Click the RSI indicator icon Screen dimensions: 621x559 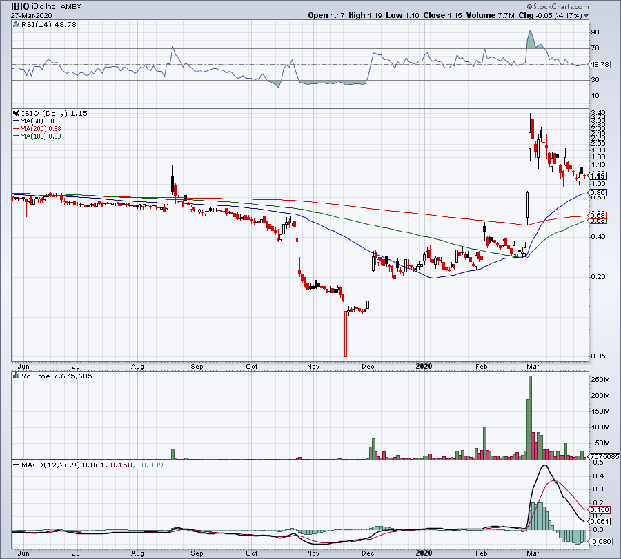pyautogui.click(x=17, y=25)
